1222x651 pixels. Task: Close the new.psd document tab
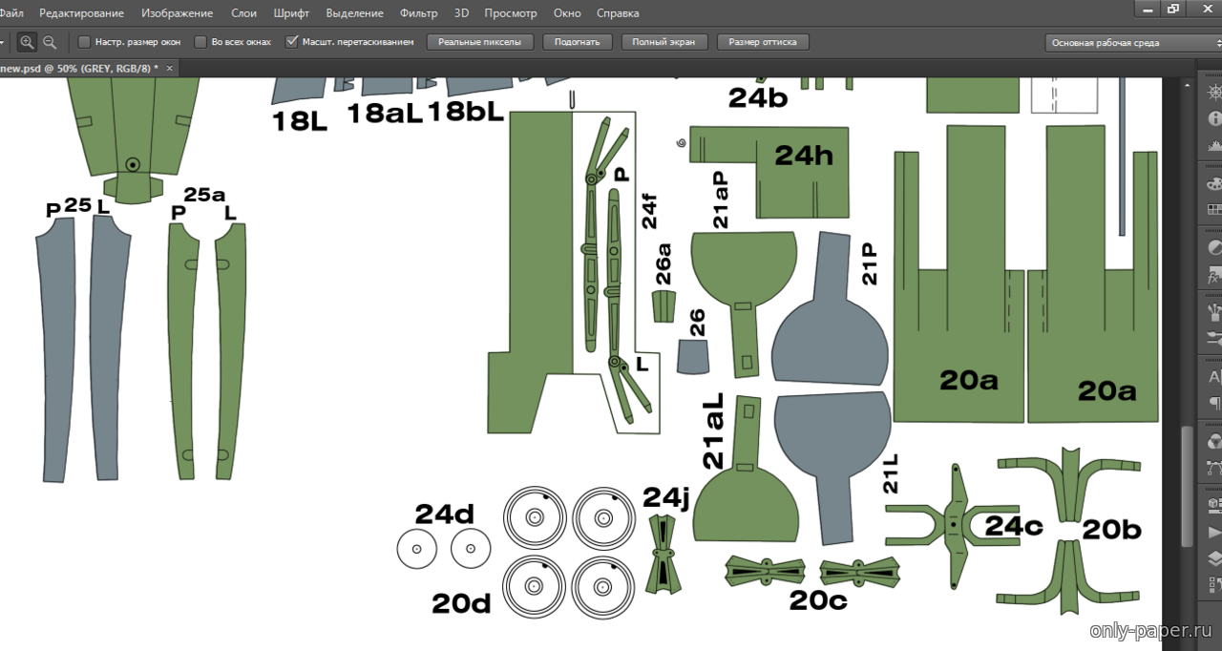(x=170, y=69)
